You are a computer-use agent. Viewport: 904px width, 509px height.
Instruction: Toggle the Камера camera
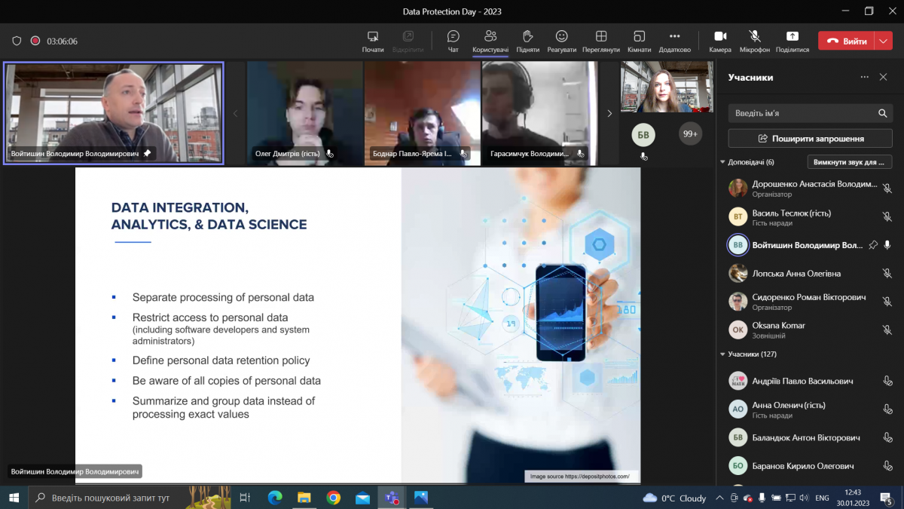click(720, 41)
